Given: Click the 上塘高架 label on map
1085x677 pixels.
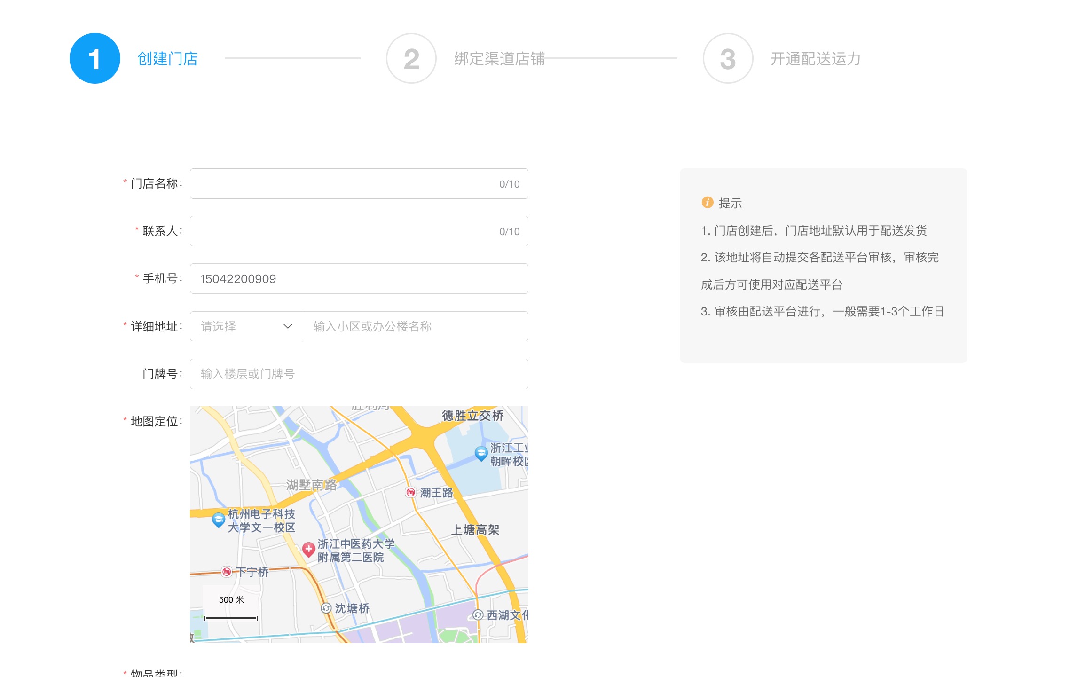Looking at the screenshot, I should (x=475, y=530).
